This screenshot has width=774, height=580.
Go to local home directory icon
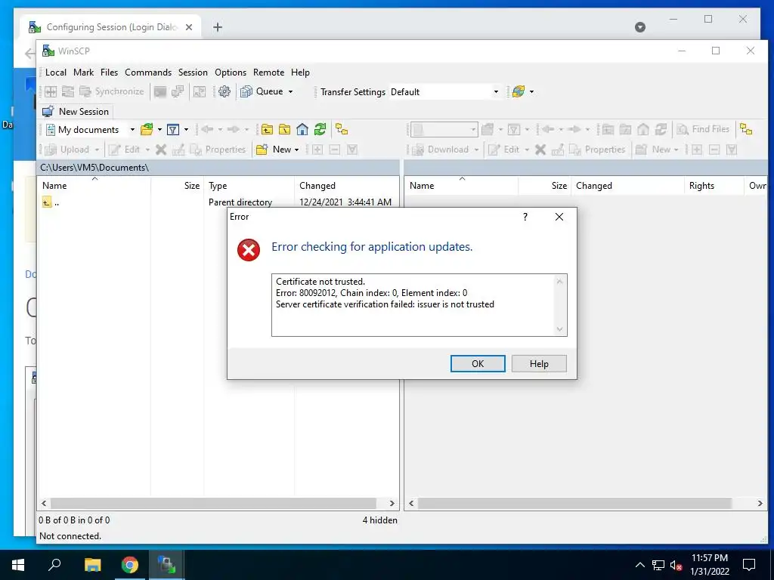coord(302,130)
